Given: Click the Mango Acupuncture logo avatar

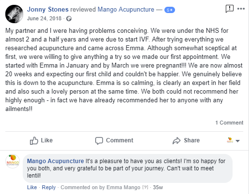Looking at the screenshot, I should click(13, 161).
